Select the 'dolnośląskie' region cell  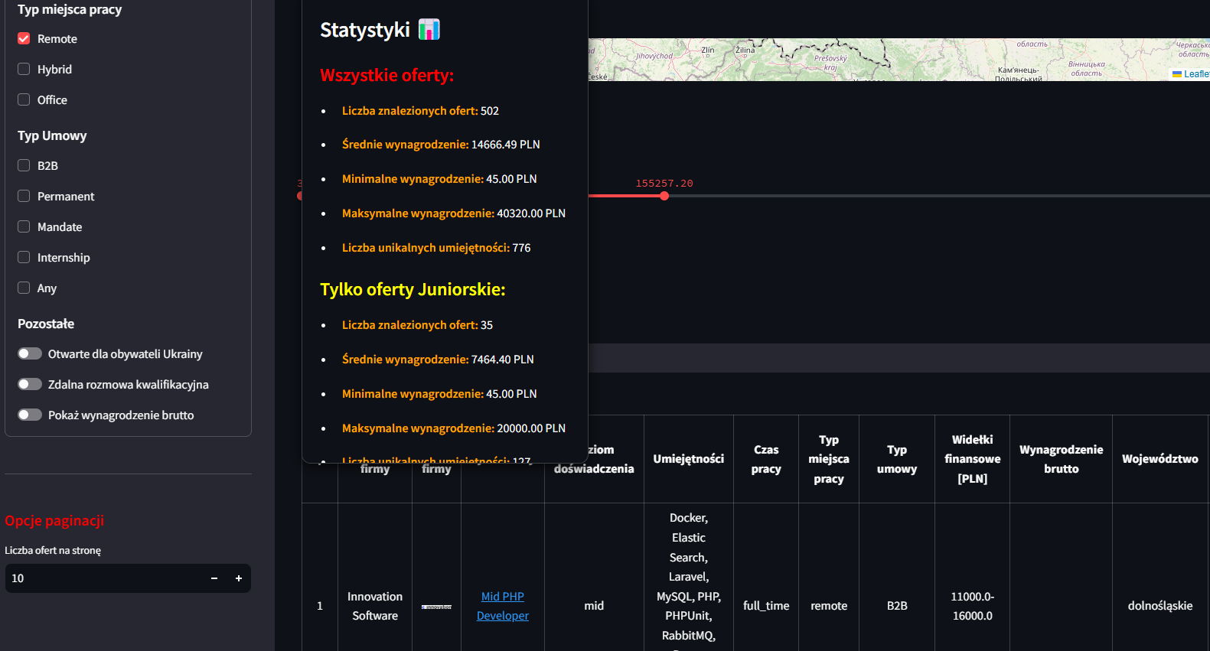pyautogui.click(x=1160, y=606)
